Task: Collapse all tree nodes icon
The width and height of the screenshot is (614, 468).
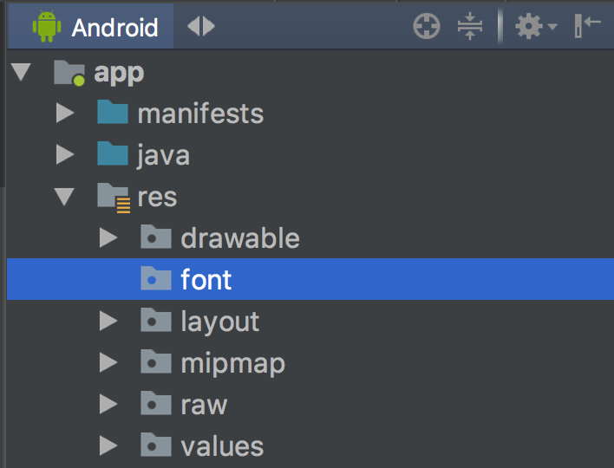Action: 470,26
